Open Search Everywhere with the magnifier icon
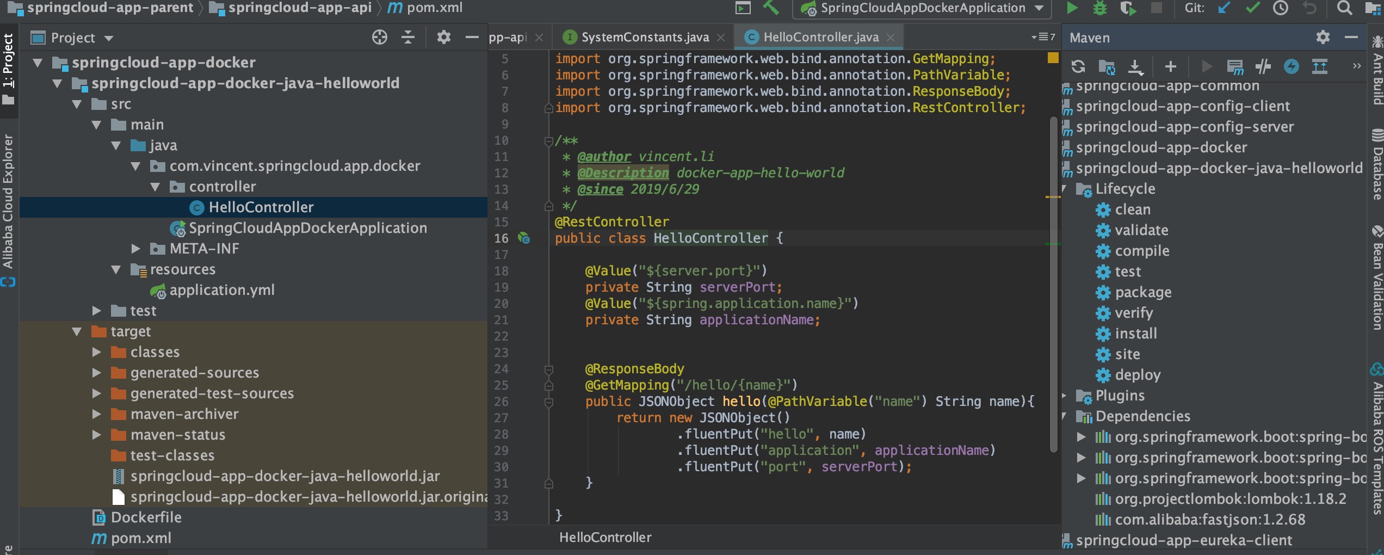This screenshot has width=1384, height=555. point(1344,8)
